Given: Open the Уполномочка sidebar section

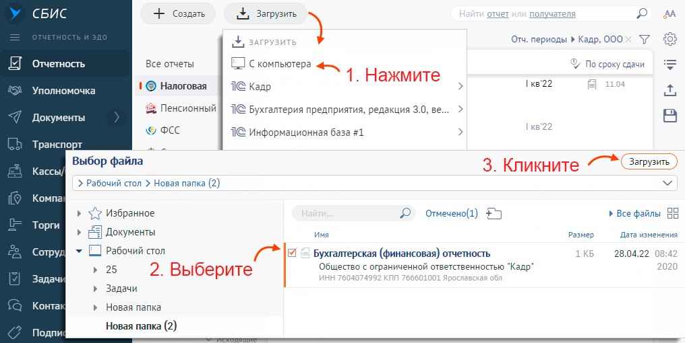Looking at the screenshot, I should pyautogui.click(x=65, y=91).
